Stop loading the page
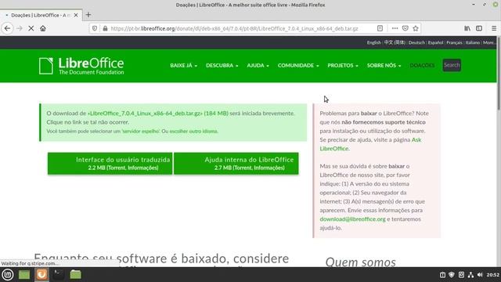 [x=31, y=28]
